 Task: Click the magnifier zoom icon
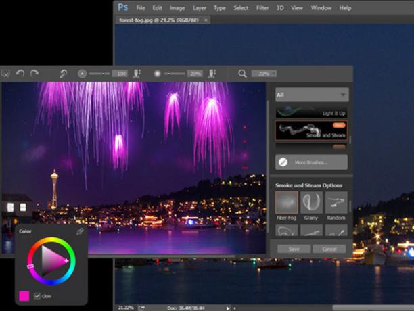(x=242, y=74)
